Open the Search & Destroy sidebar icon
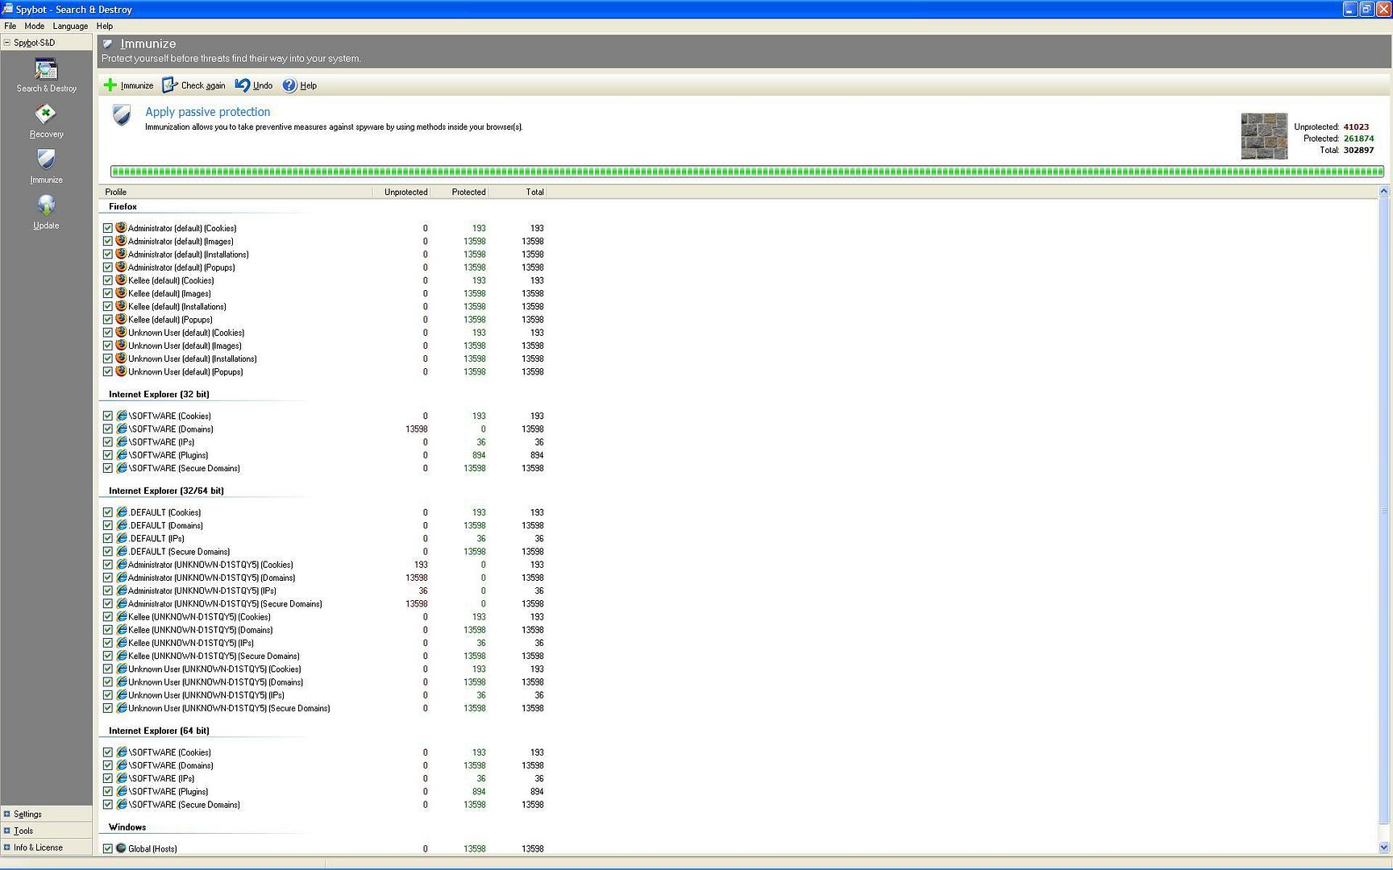This screenshot has height=870, width=1393. [x=46, y=70]
